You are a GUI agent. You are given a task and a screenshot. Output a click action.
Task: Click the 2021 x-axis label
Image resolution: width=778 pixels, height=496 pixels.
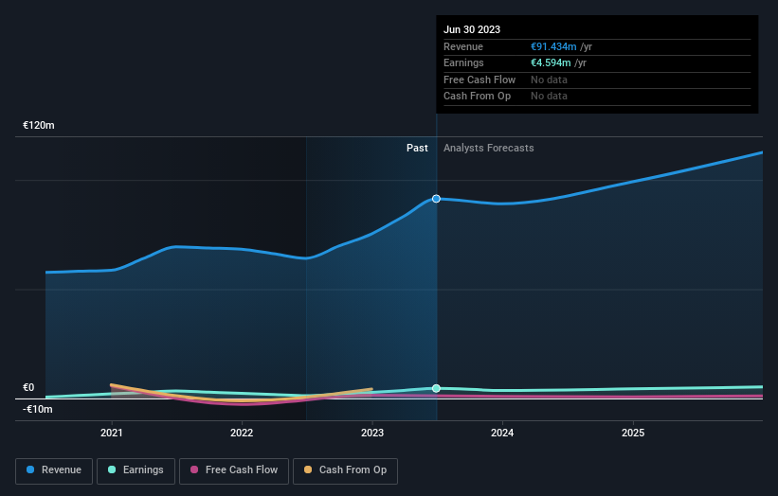(112, 434)
